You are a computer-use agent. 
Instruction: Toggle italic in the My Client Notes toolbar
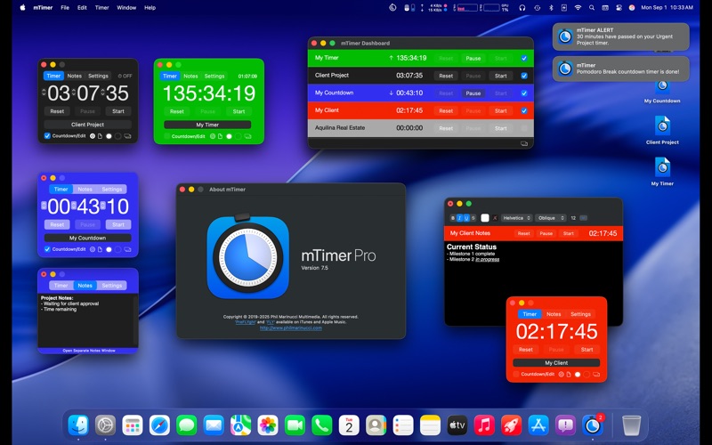(x=459, y=218)
